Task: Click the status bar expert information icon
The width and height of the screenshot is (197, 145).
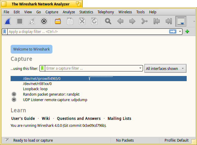Action: click(7, 140)
